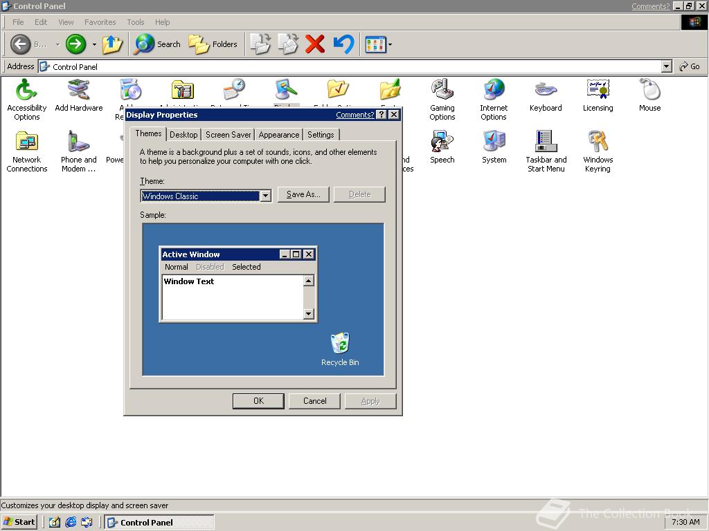Open Network Connections icon
This screenshot has height=531, width=709.
click(27, 151)
